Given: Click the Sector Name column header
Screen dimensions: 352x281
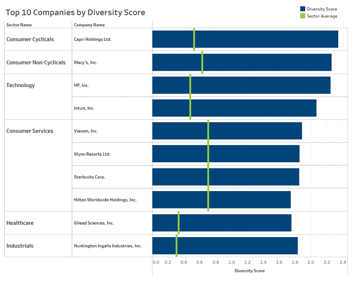Looking at the screenshot, I should point(19,25).
